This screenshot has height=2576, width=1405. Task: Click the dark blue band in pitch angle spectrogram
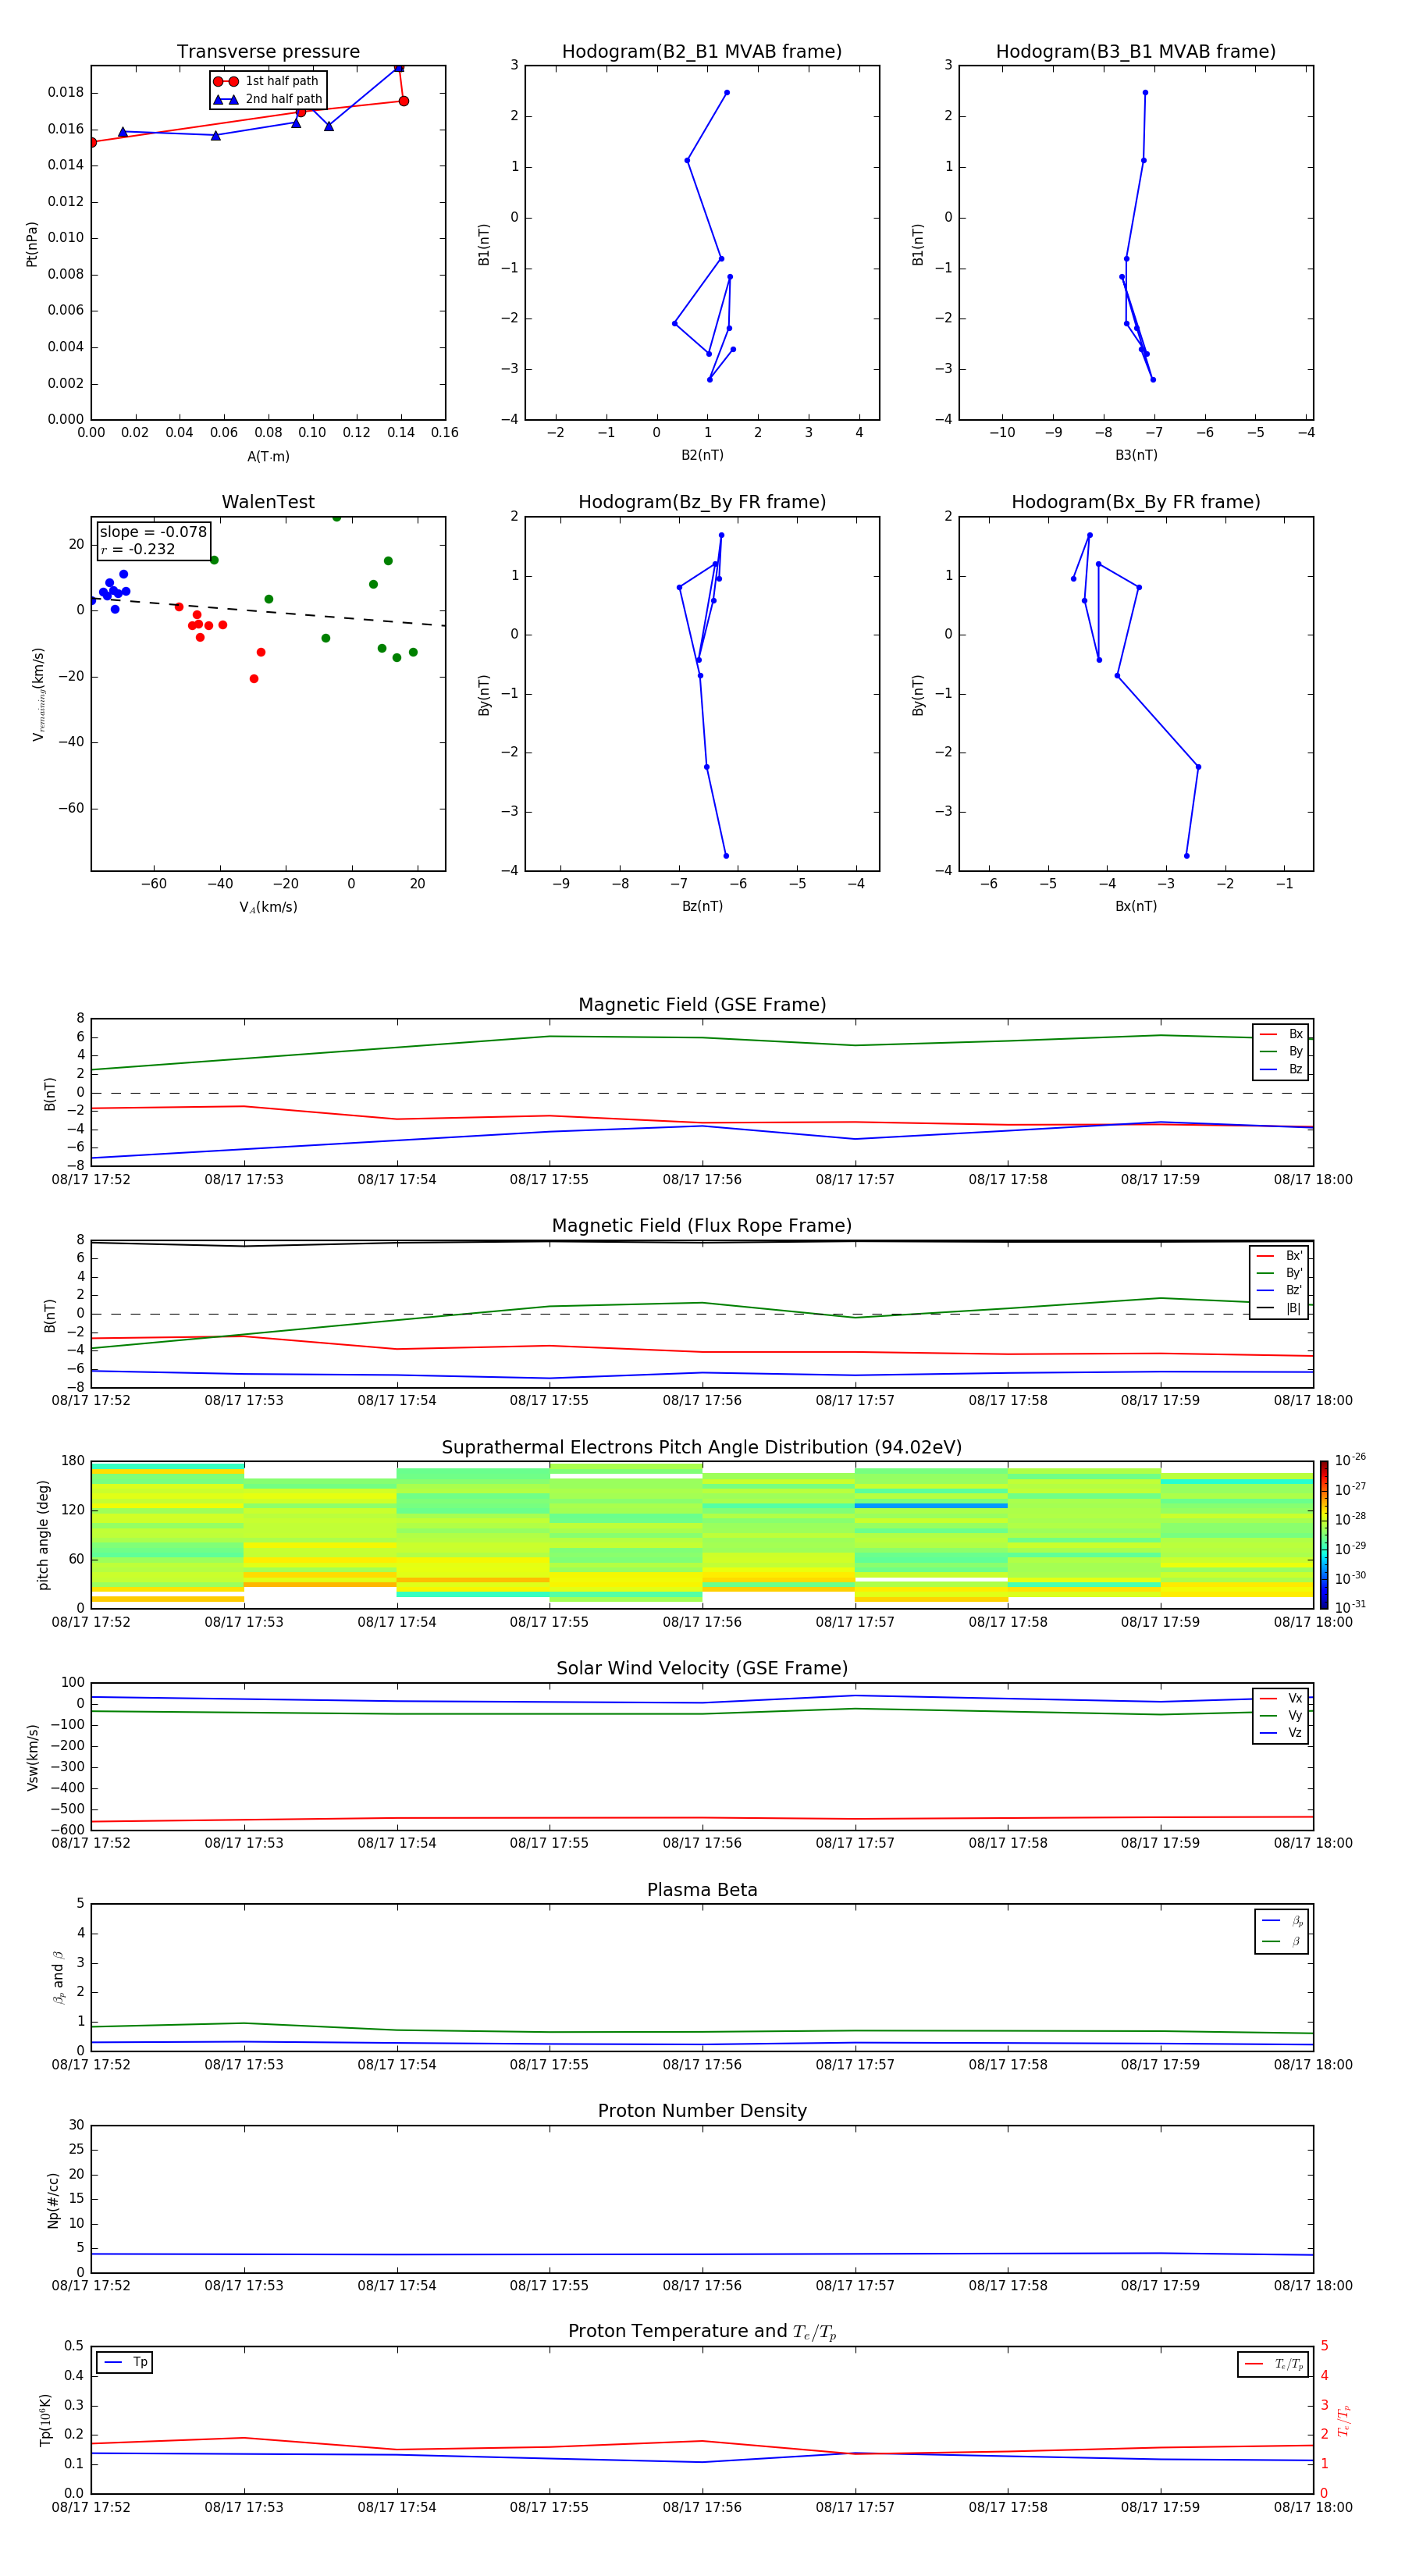pos(930,1505)
